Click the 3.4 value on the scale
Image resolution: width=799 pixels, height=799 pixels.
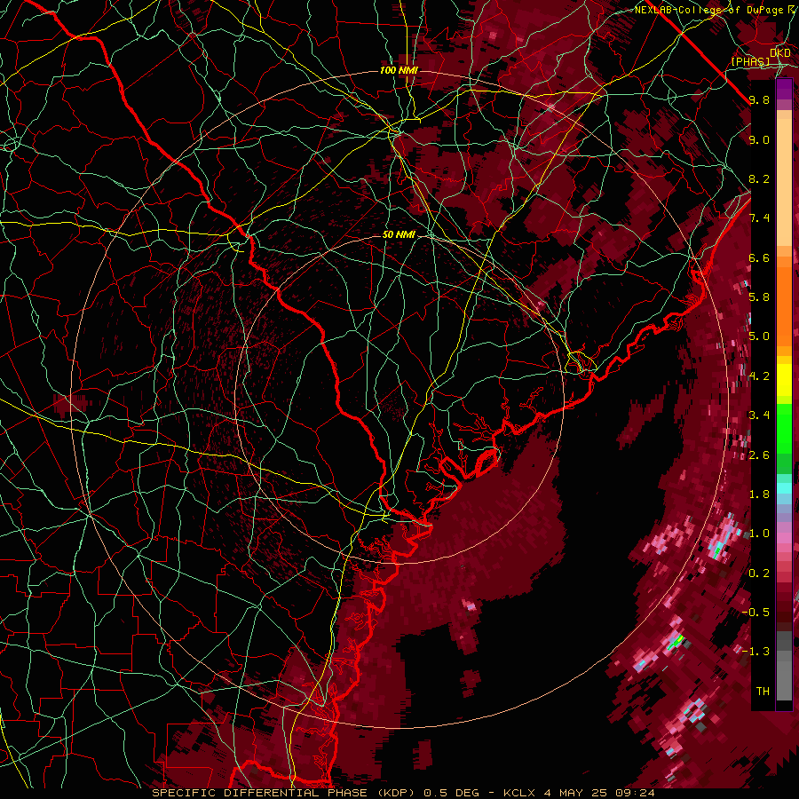[x=759, y=415]
